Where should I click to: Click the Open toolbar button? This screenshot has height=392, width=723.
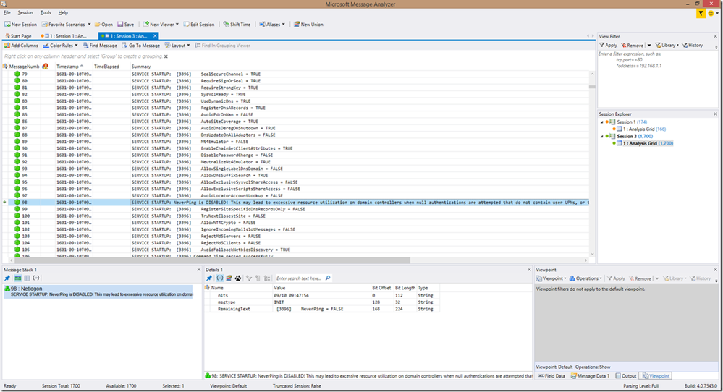coord(103,25)
